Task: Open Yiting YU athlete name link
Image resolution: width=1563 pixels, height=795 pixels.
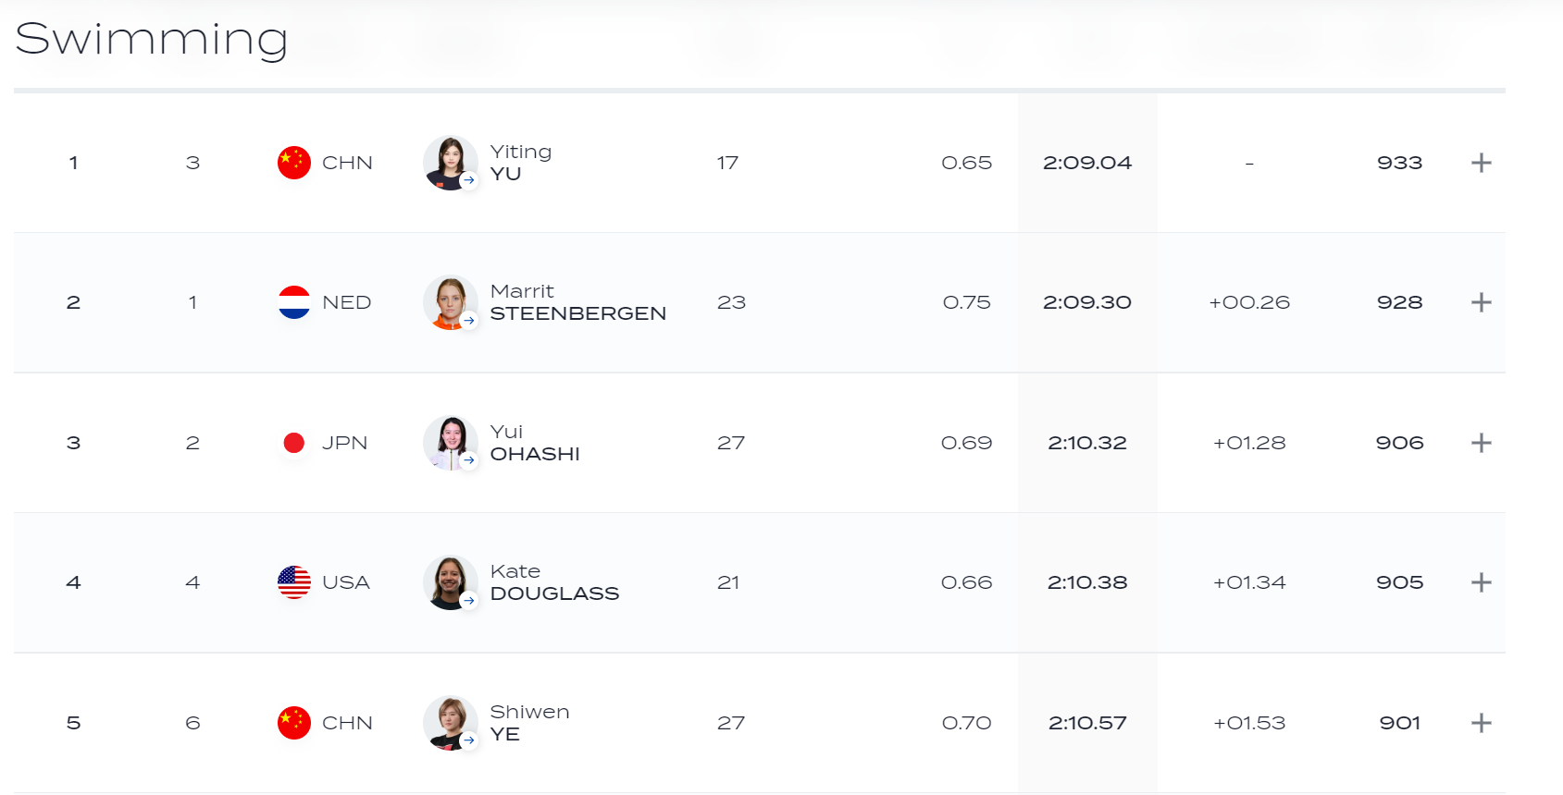Action: click(x=521, y=163)
